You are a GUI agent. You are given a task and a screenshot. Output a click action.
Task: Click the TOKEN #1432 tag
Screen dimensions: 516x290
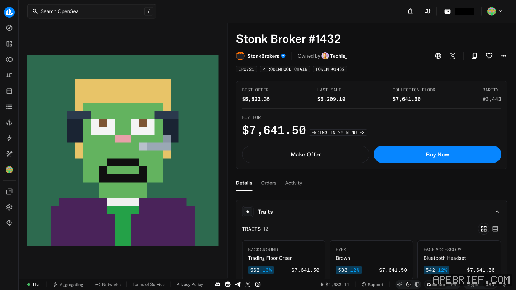tap(330, 69)
